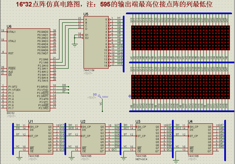Select the lower LED dot matrix display
235x164 pixels.
point(180,87)
